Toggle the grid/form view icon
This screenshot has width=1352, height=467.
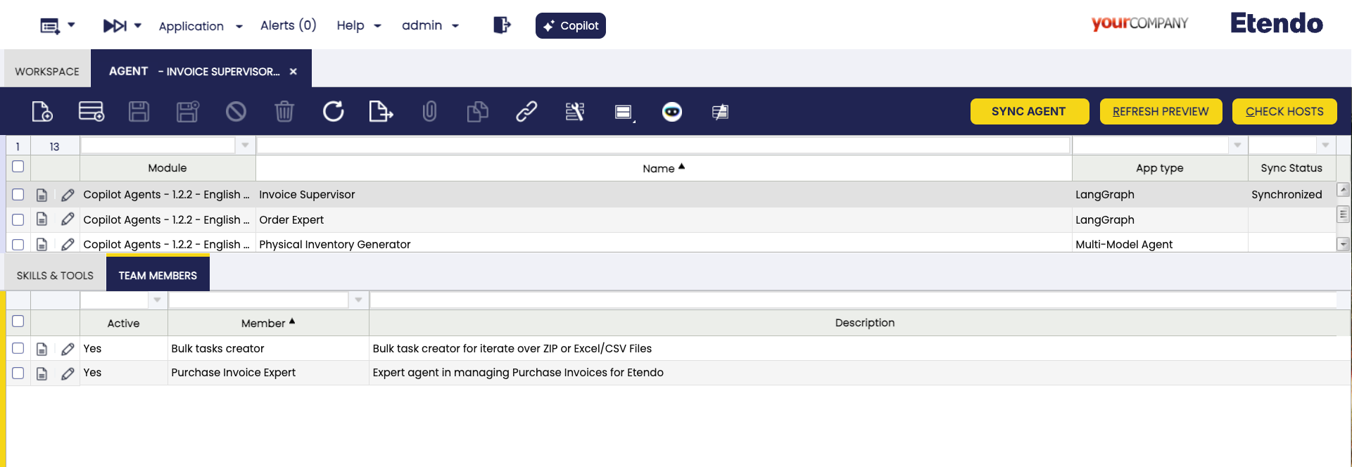[624, 112]
